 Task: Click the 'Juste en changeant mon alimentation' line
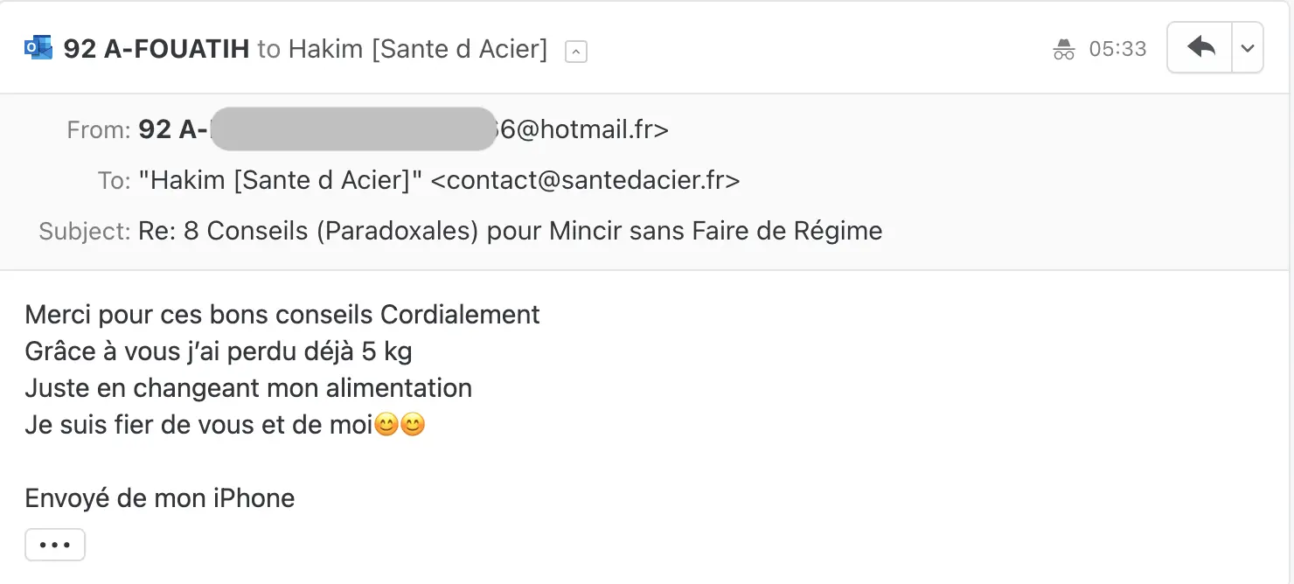(248, 388)
